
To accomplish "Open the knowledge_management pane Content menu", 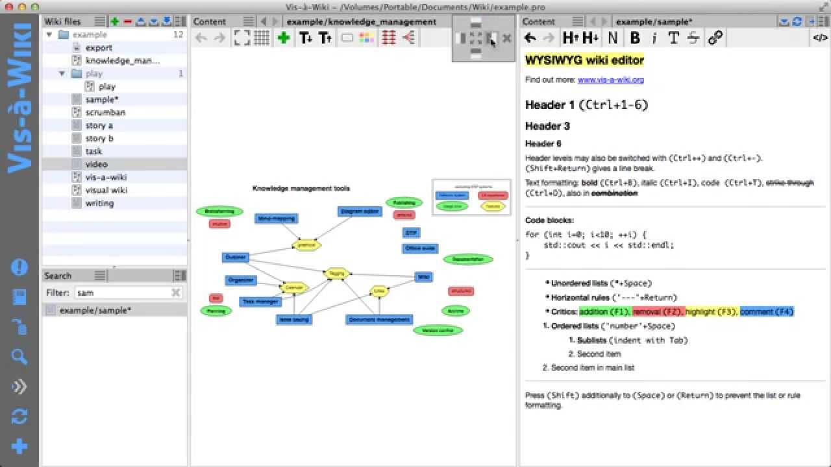I will pos(249,21).
